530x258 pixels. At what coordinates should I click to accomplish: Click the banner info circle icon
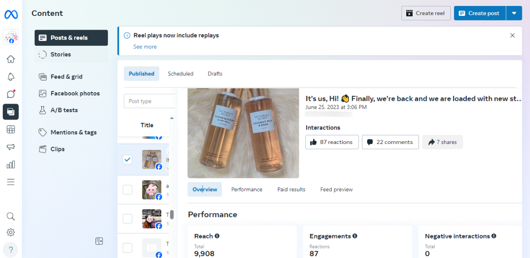pyautogui.click(x=127, y=35)
